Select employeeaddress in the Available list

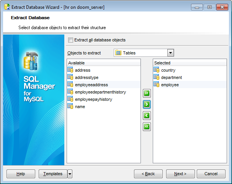[x=91, y=85]
